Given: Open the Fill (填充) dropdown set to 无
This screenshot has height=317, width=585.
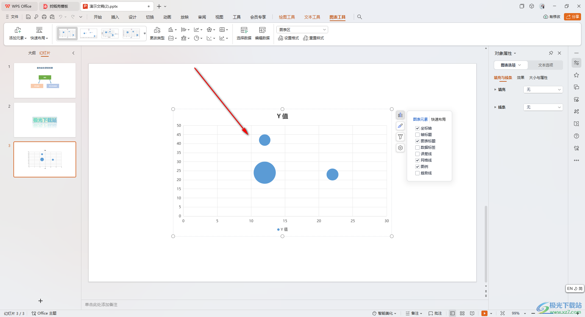Looking at the screenshot, I should tap(543, 90).
